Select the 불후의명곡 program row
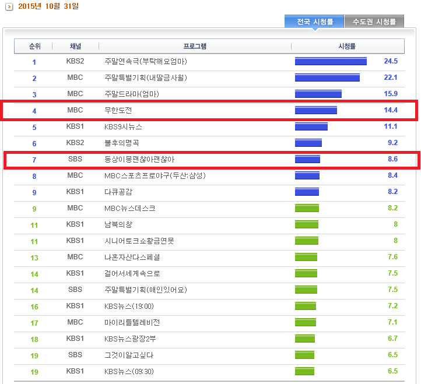 tap(121, 143)
